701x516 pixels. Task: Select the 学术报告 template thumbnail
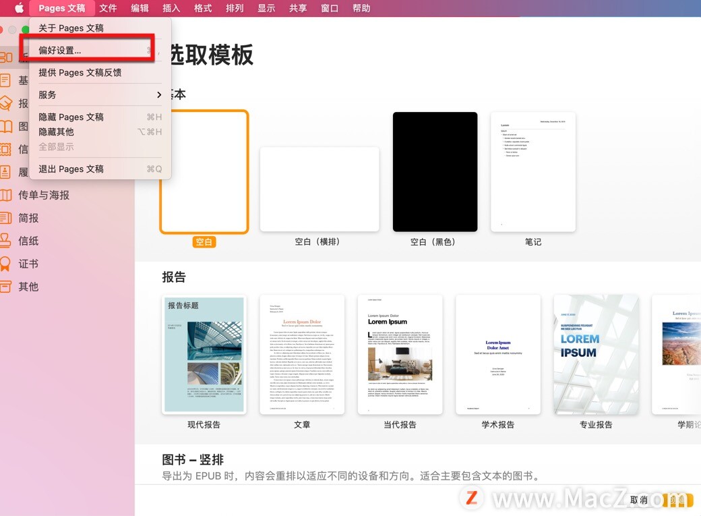498,354
